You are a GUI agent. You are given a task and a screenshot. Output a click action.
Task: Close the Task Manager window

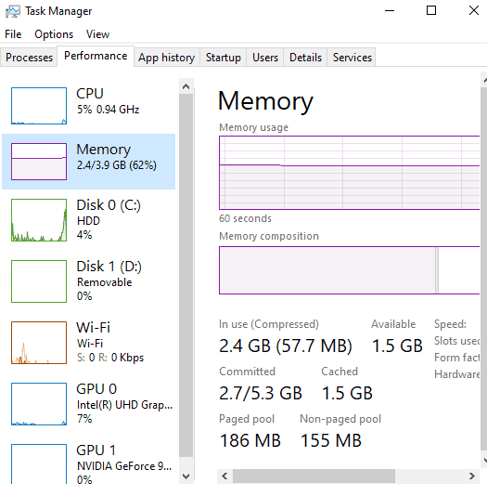pos(473,10)
